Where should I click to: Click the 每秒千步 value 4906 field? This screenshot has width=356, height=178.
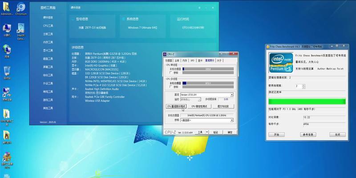[324, 124]
